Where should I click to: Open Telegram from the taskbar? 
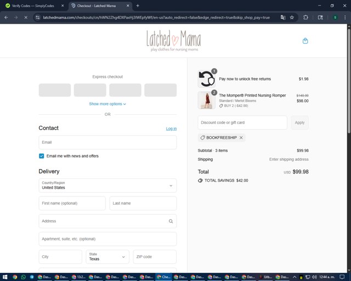coord(32,277)
